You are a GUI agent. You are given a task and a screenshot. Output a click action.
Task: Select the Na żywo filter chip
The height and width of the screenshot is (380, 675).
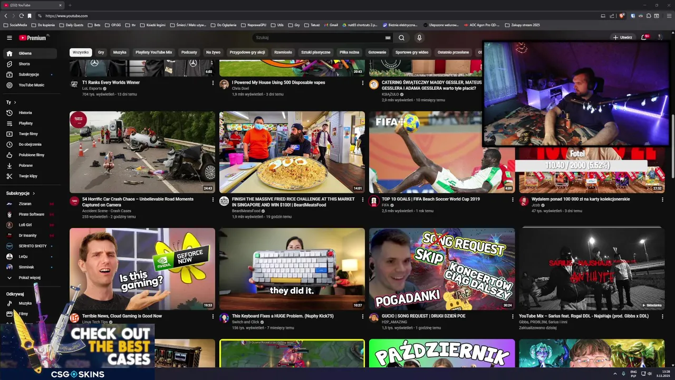click(x=213, y=52)
